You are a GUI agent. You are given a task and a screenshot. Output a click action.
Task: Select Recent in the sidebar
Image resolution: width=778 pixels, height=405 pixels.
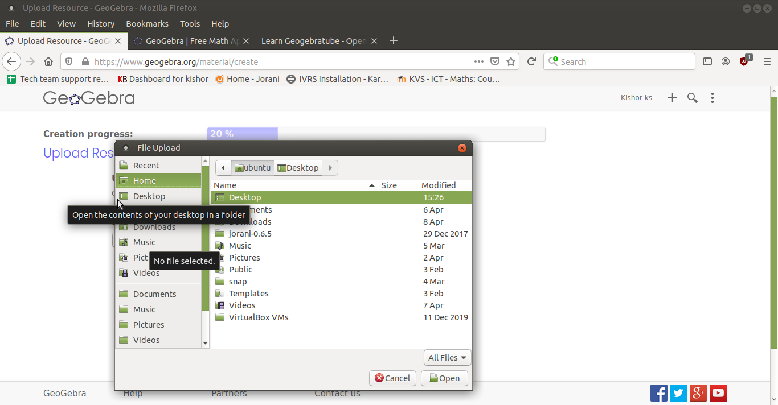click(158, 166)
